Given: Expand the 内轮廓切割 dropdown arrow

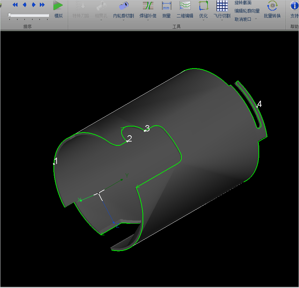Looking at the screenshot, I should tap(123, 20).
